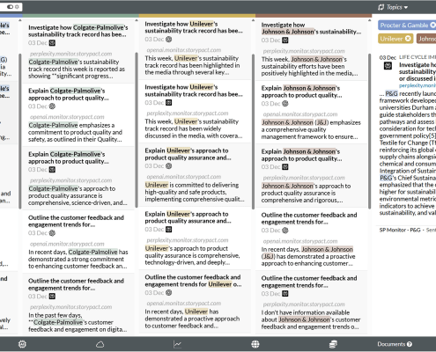Click OpenAI icon on first Johnson & Johnson quality card
This screenshot has height=352, width=436.
click(285, 104)
